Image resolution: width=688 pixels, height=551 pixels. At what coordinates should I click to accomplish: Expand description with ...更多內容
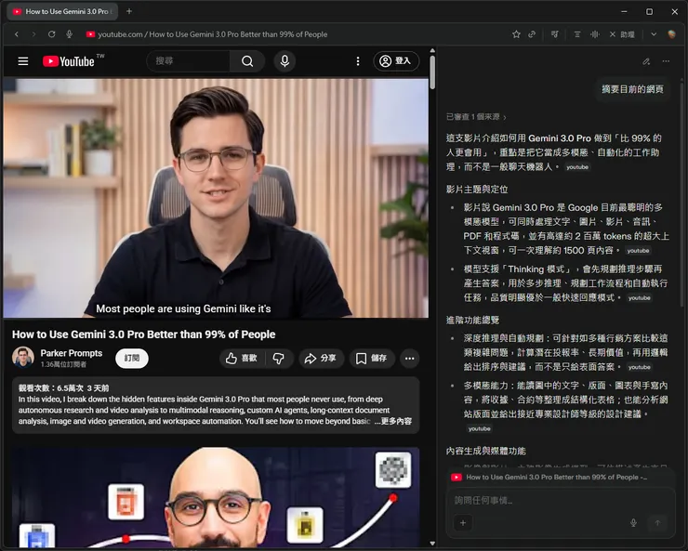[392, 421]
